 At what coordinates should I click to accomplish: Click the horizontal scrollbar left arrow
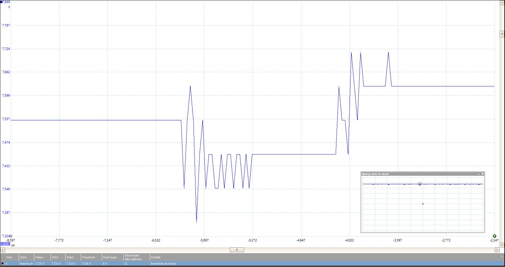click(x=3, y=250)
